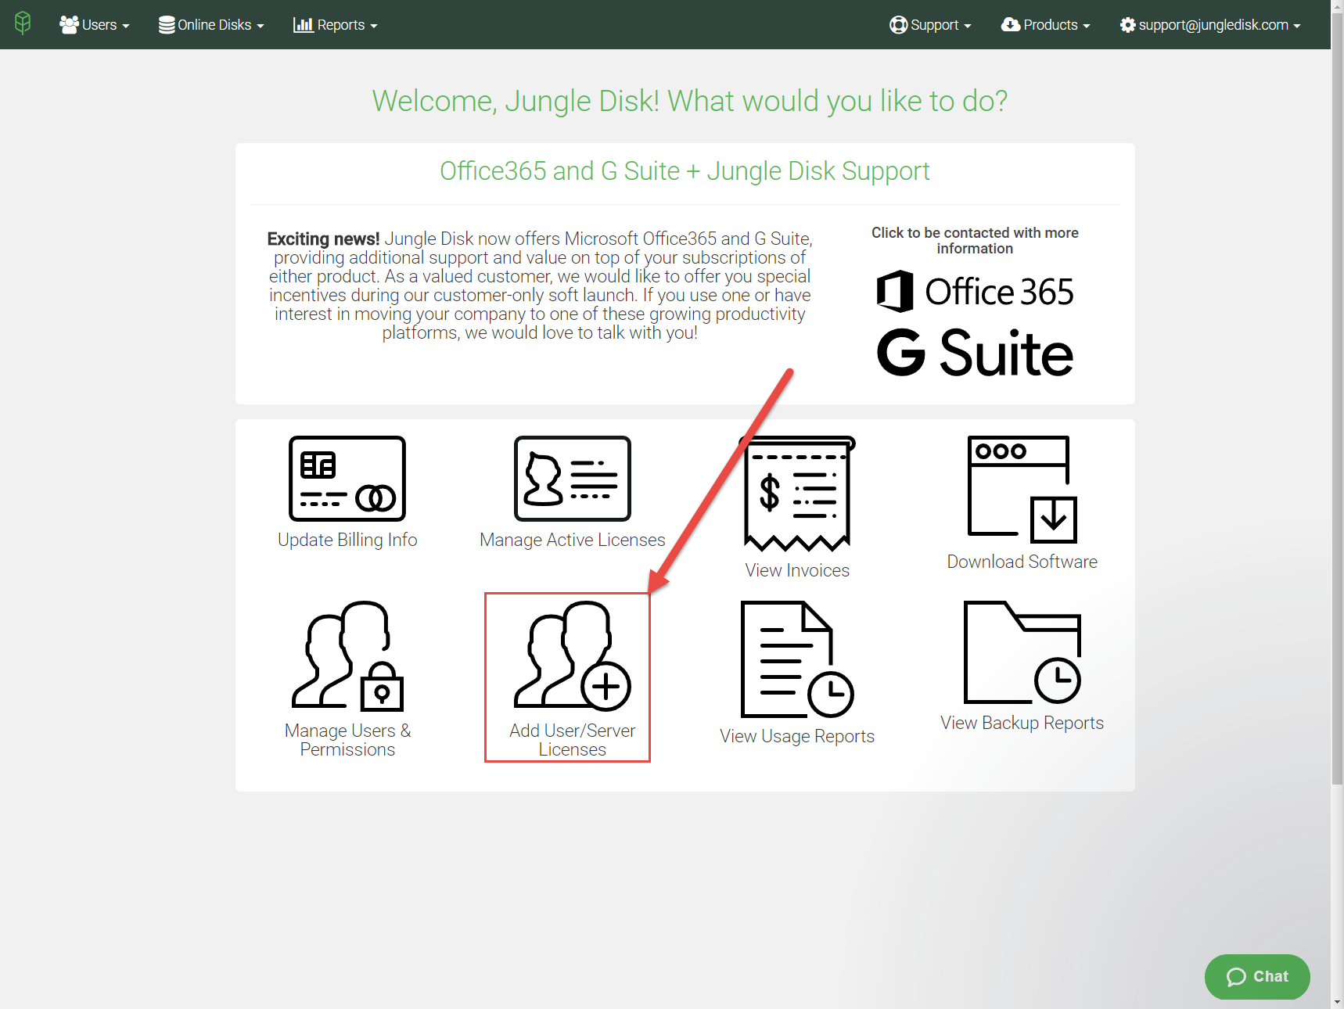Expand the Reports dropdown menu
Screen dimensions: 1344x1009
[x=336, y=25]
